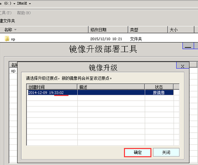Image resolution: width=198 pixels, height=165 pixels.
Task: Click the 确定 confirm button
Action: tap(138, 153)
